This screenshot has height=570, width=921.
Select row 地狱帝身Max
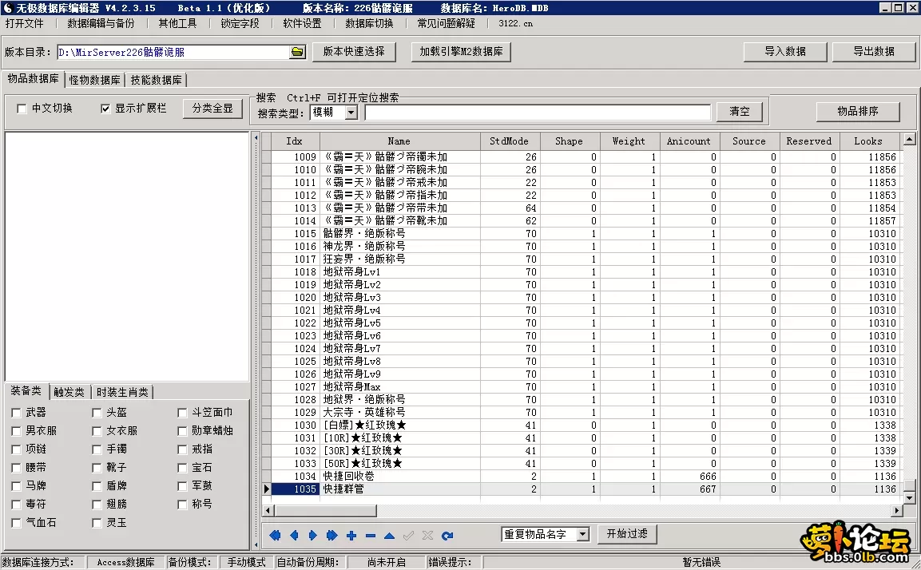(585, 387)
